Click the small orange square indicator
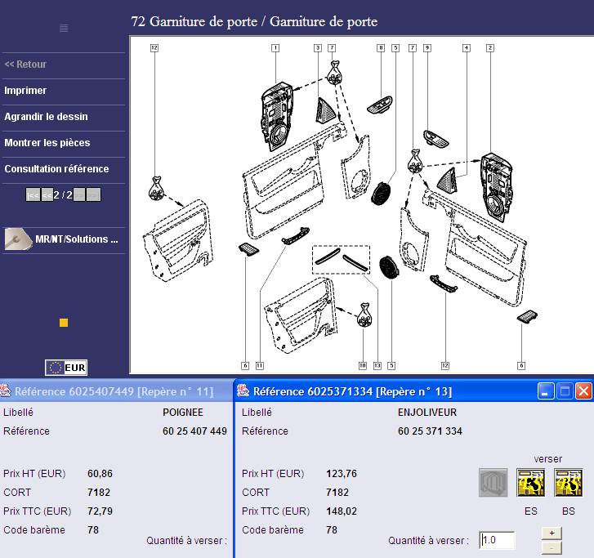Viewport: 594px width, 558px height. point(64,323)
